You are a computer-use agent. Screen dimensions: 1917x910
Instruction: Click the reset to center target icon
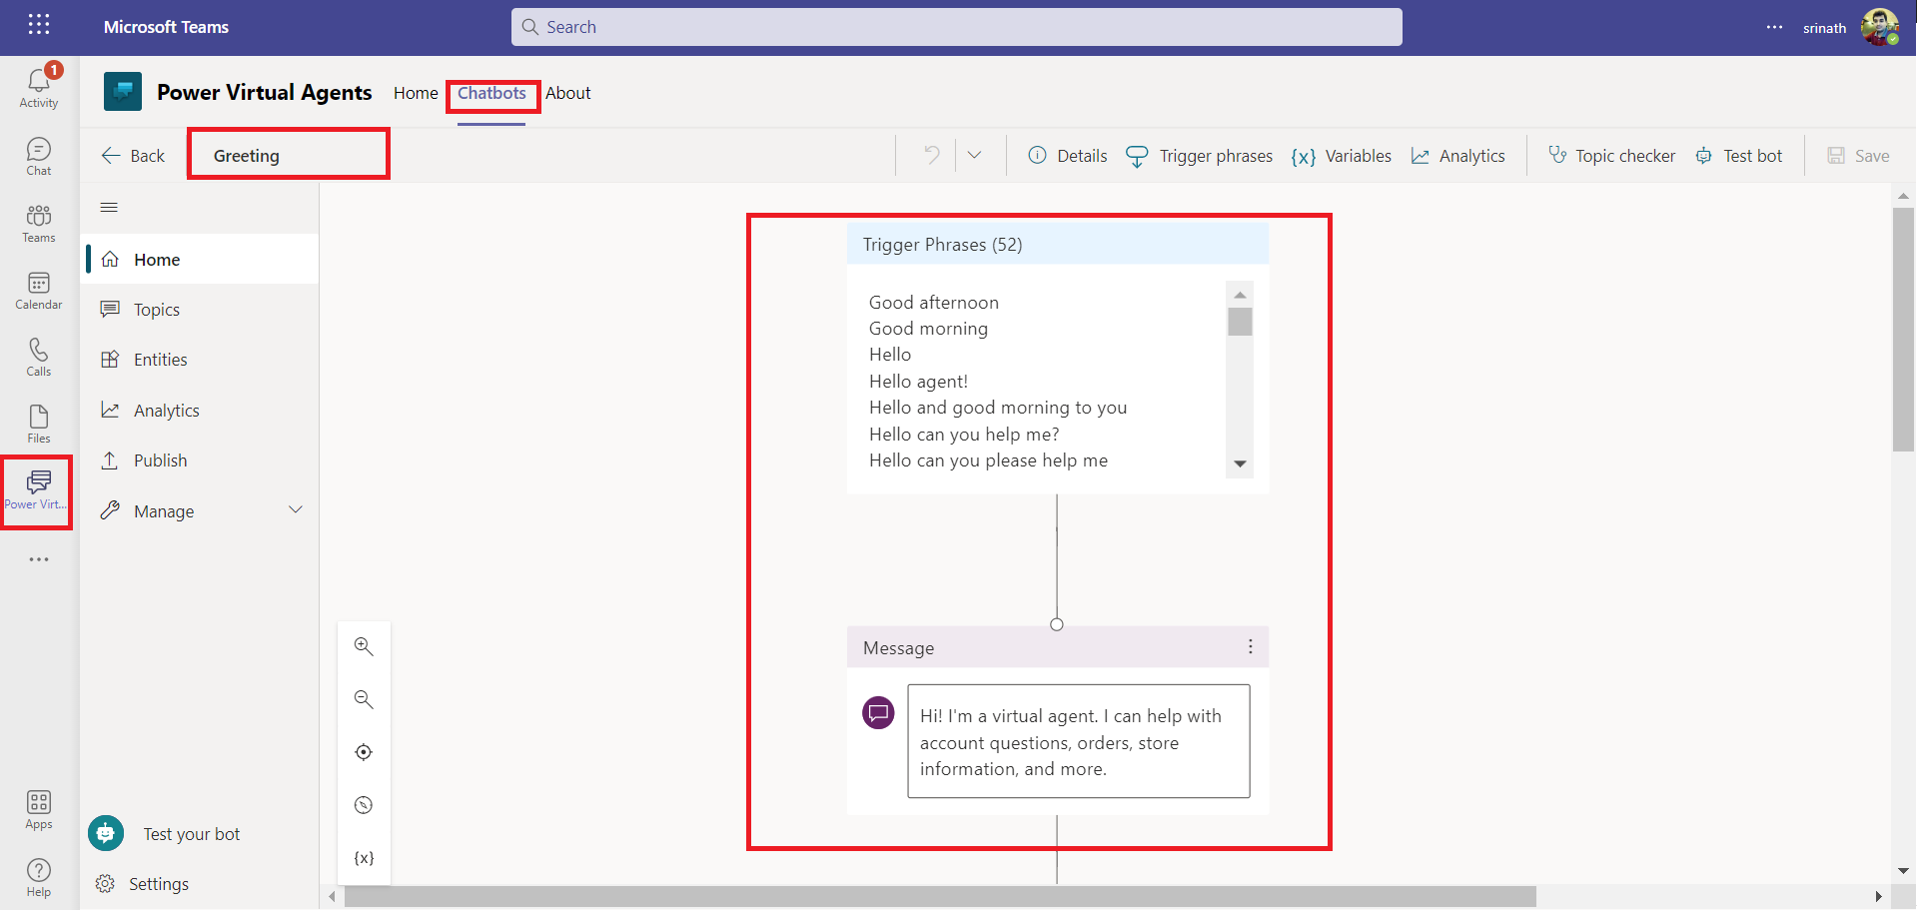[x=364, y=752]
